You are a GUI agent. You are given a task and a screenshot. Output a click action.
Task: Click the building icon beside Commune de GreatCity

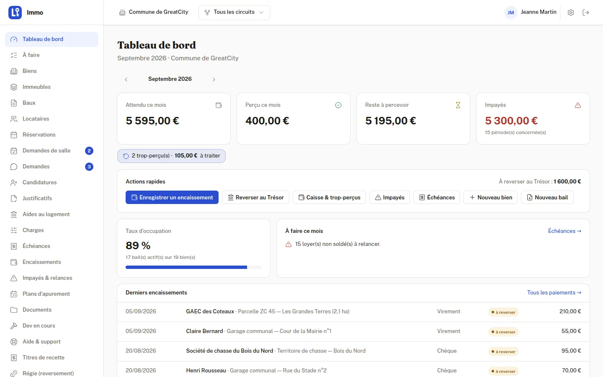122,13
